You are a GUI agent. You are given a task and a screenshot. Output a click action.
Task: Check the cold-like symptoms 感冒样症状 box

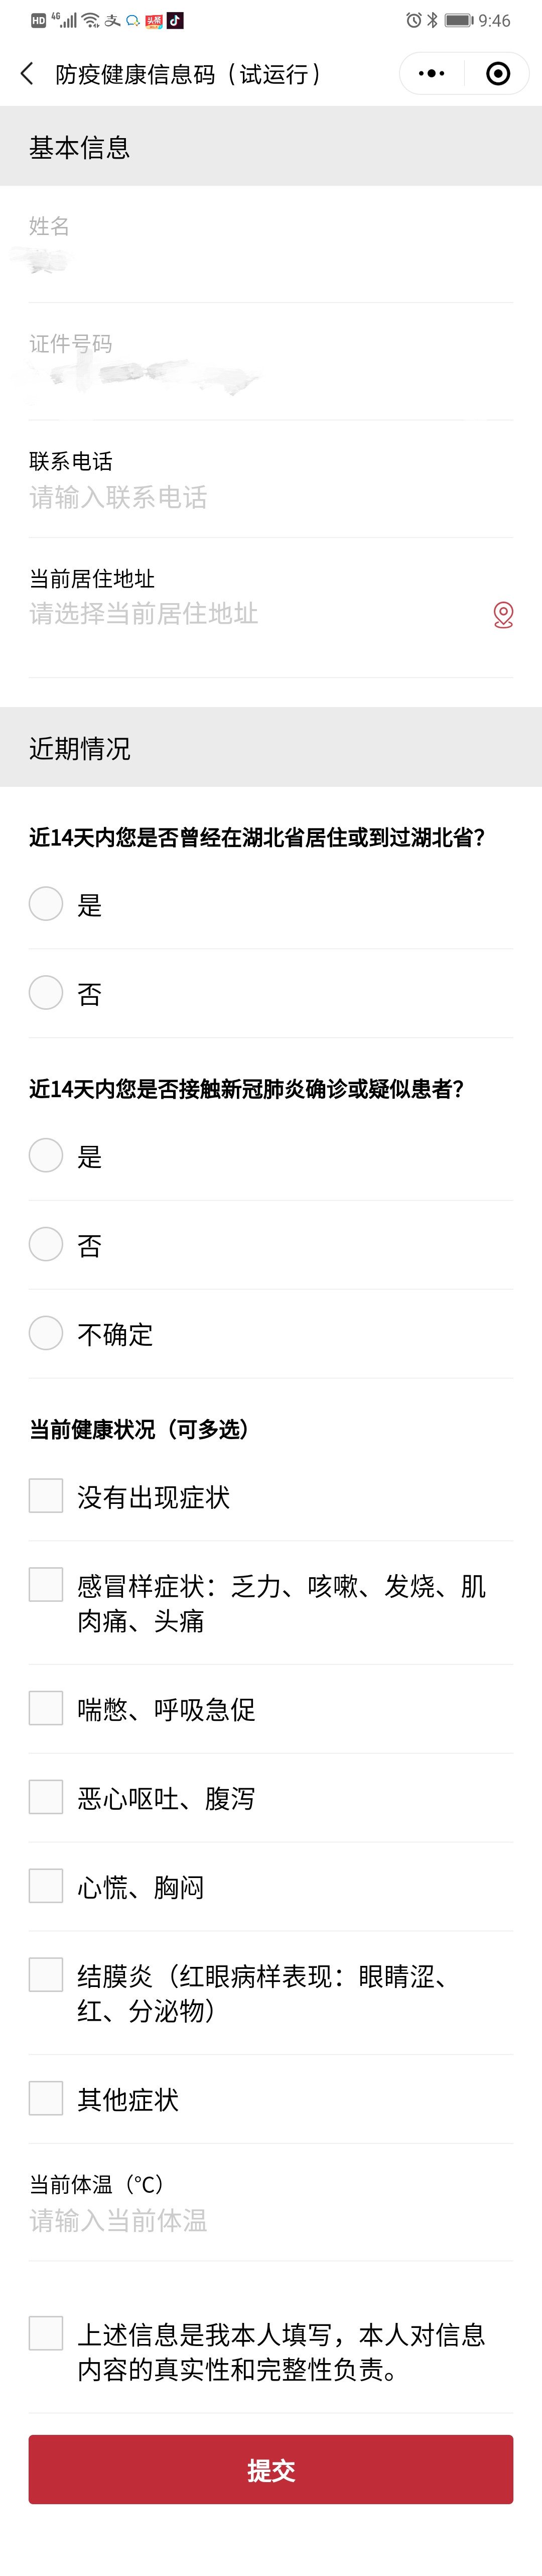(46, 1585)
